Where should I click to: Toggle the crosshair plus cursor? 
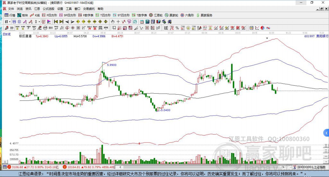click(118, 22)
